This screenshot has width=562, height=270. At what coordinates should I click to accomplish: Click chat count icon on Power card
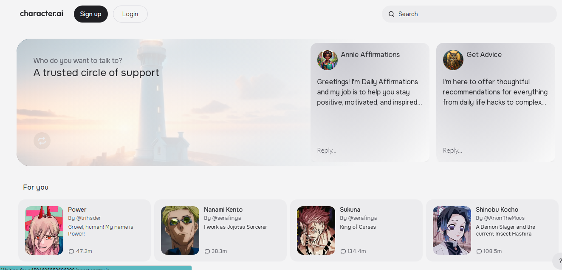[x=71, y=251]
